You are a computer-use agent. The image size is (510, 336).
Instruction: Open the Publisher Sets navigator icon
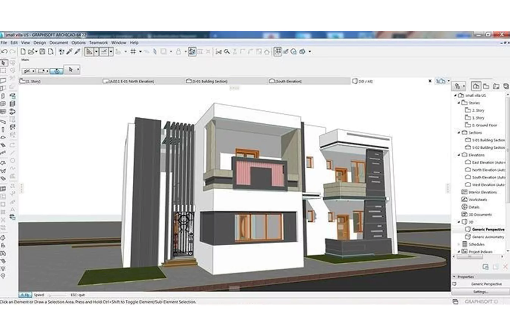(506, 86)
